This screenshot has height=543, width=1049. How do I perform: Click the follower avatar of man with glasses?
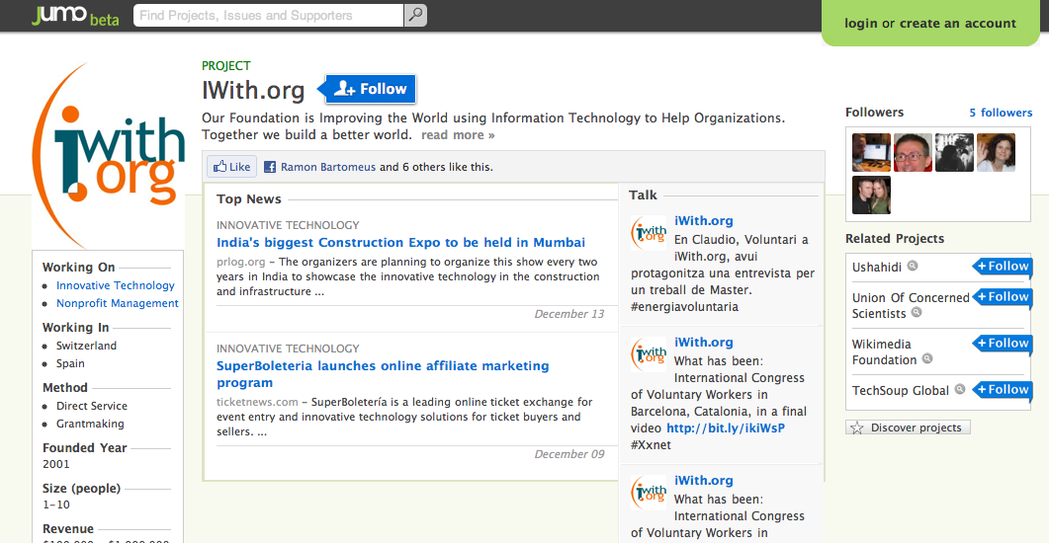(x=913, y=152)
